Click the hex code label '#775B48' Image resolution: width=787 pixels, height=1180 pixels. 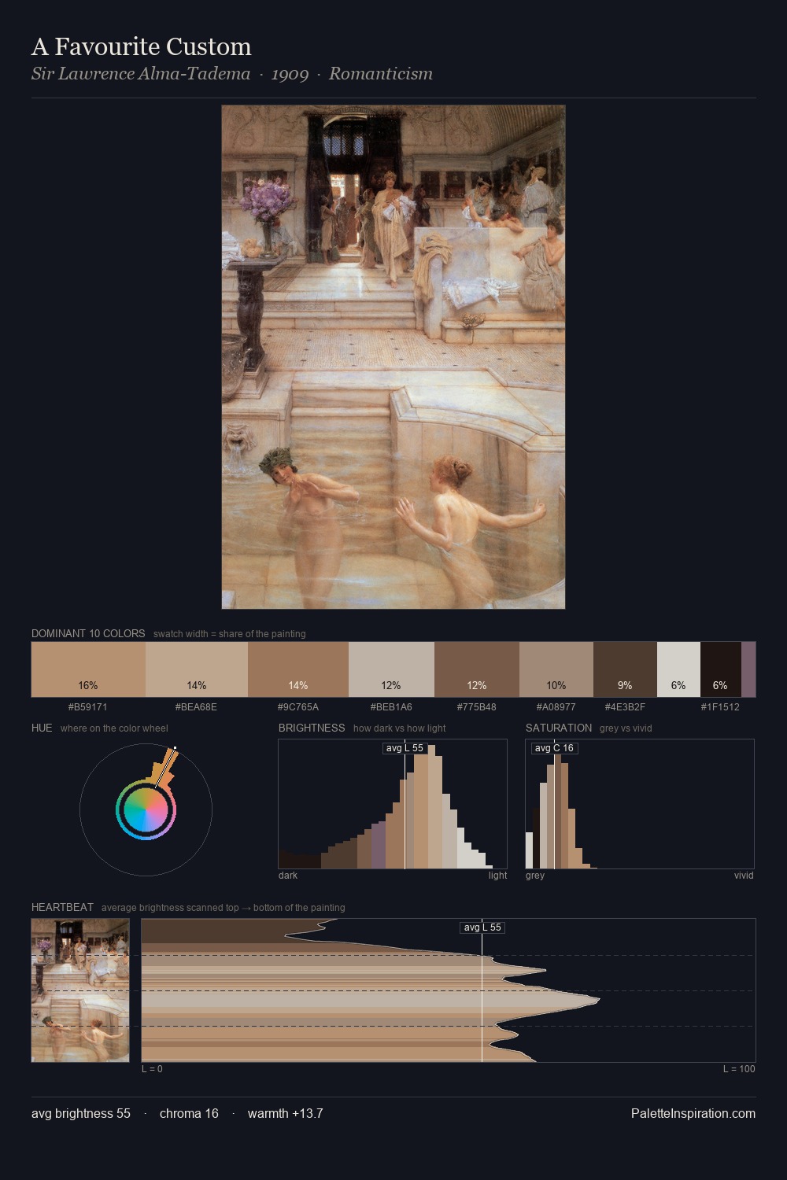click(x=477, y=707)
